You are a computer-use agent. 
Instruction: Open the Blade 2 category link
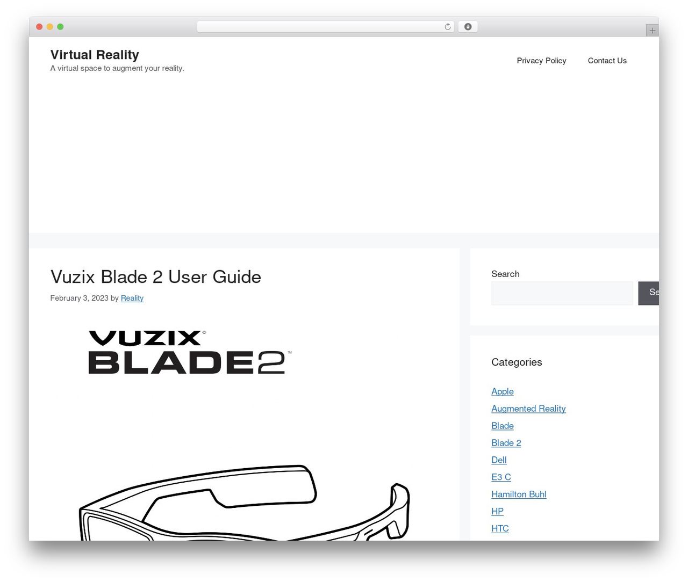click(506, 443)
